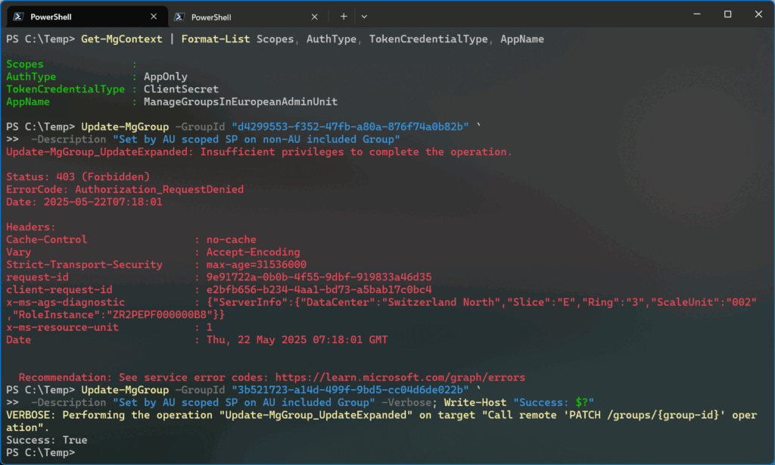The height and width of the screenshot is (465, 775).
Task: Click the client-request-id value e2bfb656
Action: click(319, 289)
